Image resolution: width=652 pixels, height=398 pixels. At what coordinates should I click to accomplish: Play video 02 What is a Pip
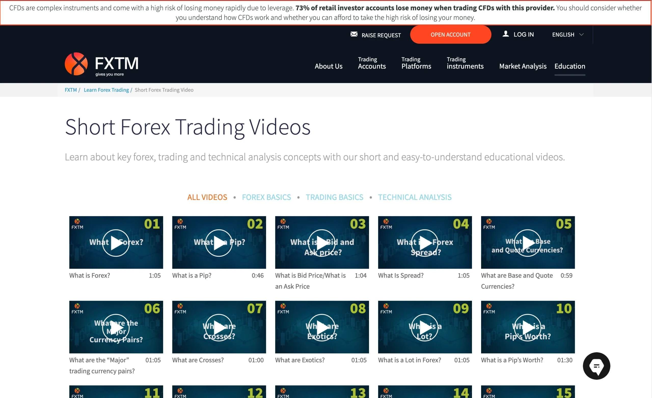[219, 243]
